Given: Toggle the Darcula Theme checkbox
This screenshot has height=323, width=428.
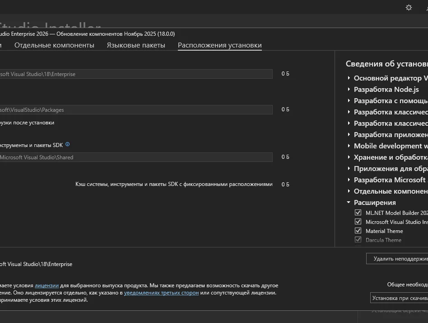Looking at the screenshot, I should point(358,240).
